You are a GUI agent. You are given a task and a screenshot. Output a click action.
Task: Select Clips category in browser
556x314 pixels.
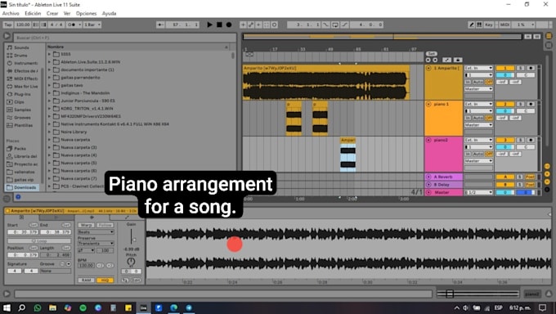pyautogui.click(x=19, y=102)
